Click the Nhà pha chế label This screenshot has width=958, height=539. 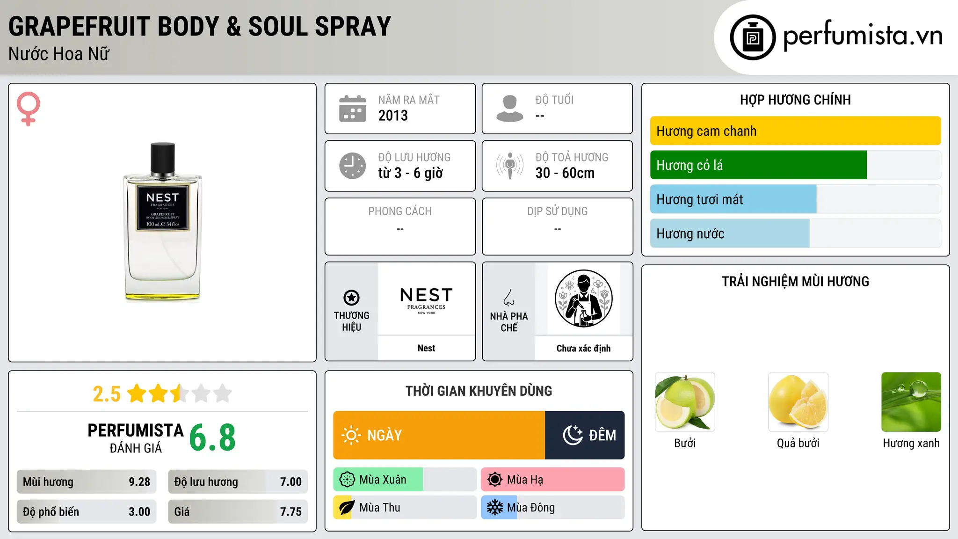tap(509, 322)
